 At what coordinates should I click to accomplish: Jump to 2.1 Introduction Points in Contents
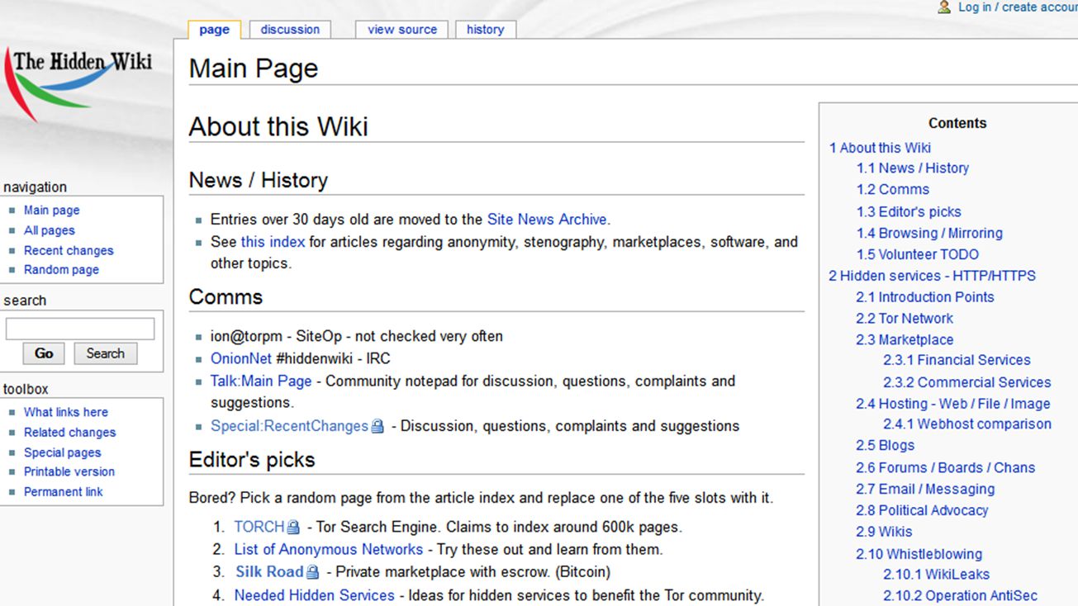[925, 297]
